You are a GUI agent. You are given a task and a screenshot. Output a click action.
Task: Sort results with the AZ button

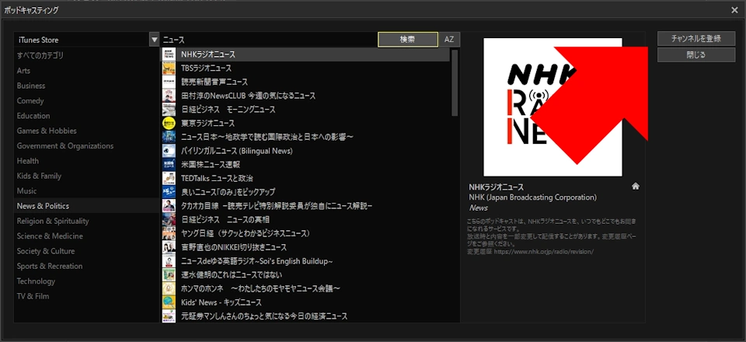(x=449, y=40)
